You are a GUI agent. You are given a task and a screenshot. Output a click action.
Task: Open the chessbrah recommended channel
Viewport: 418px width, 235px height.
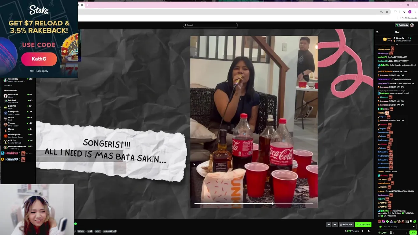18,95
